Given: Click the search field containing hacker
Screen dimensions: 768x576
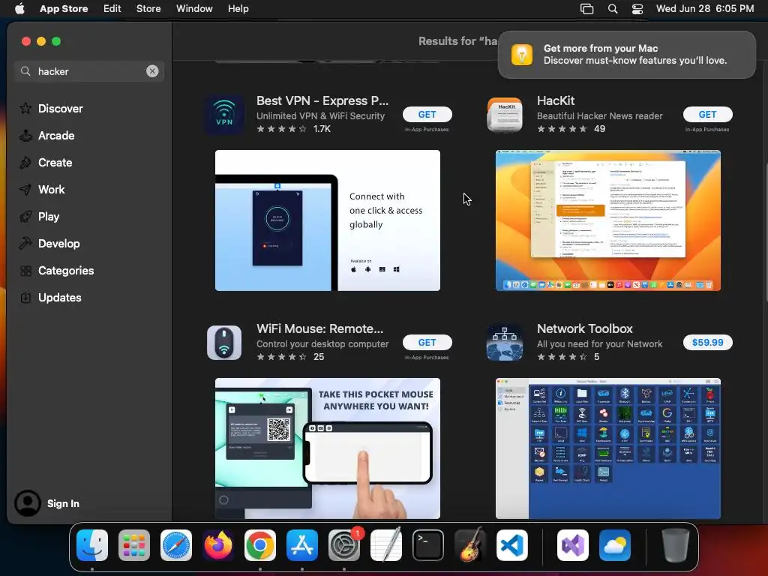Looking at the screenshot, I should 88,71.
